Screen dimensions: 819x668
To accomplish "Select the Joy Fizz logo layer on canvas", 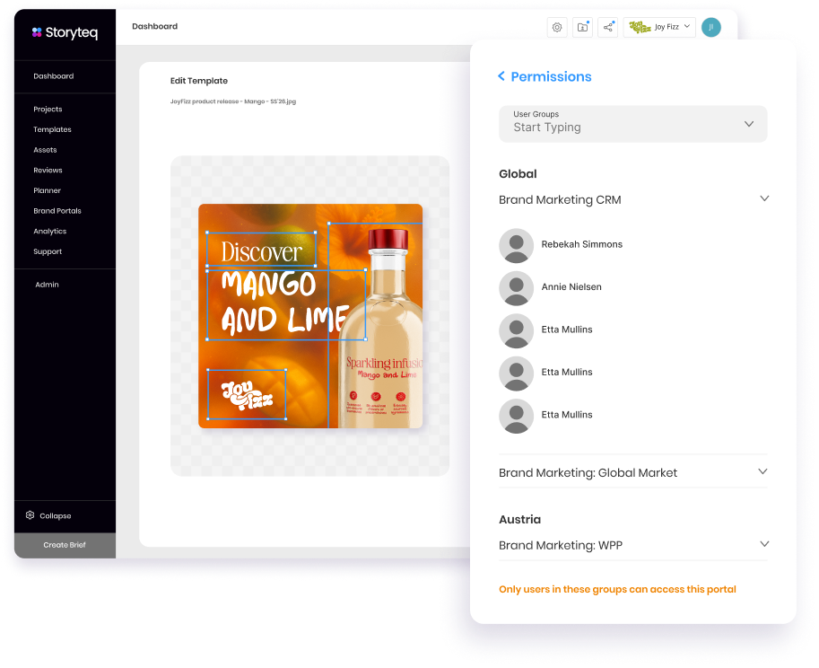I will pyautogui.click(x=247, y=394).
